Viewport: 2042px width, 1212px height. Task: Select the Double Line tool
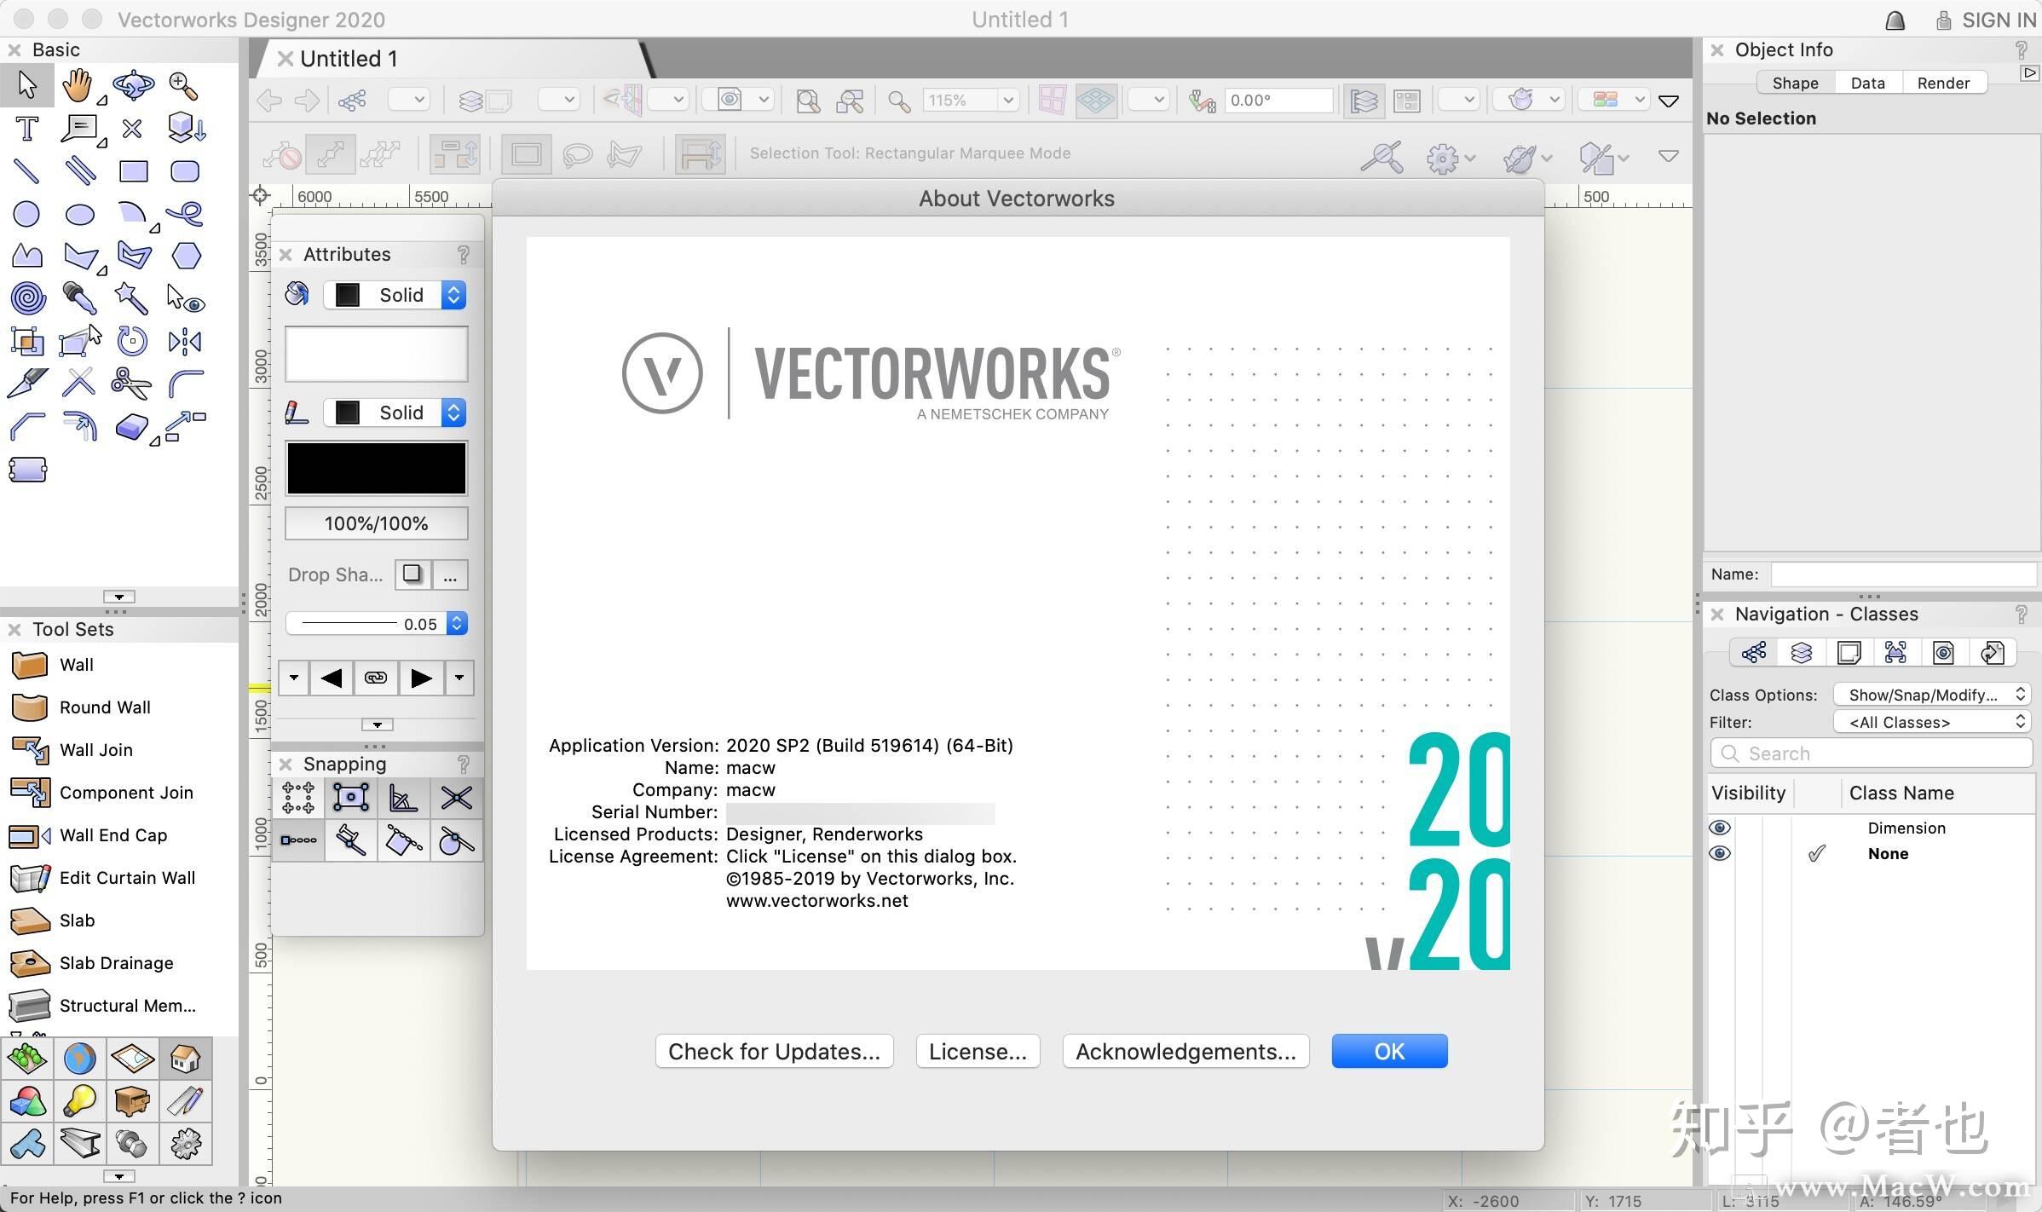(80, 171)
